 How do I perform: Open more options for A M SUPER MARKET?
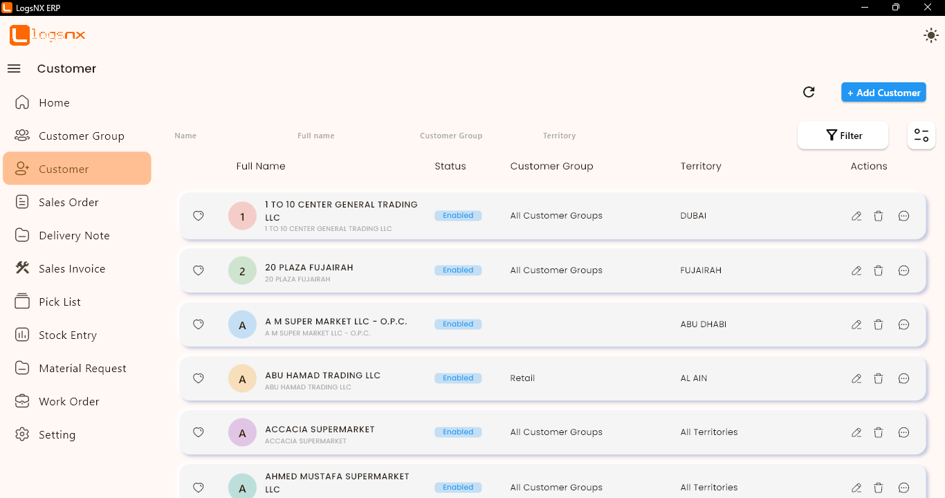(903, 324)
